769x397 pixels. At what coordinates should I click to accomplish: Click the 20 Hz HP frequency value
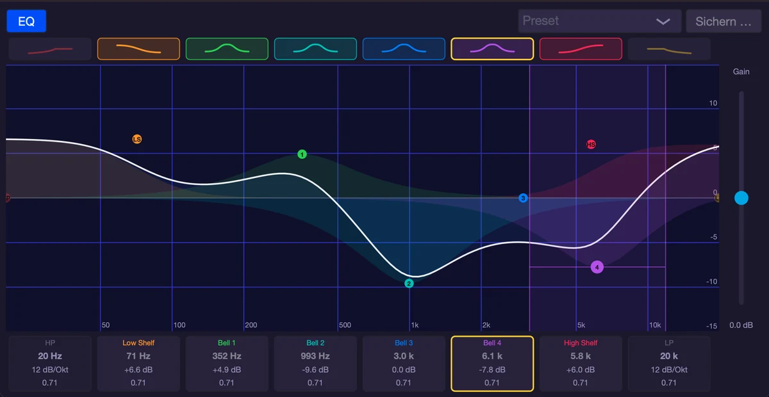50,356
